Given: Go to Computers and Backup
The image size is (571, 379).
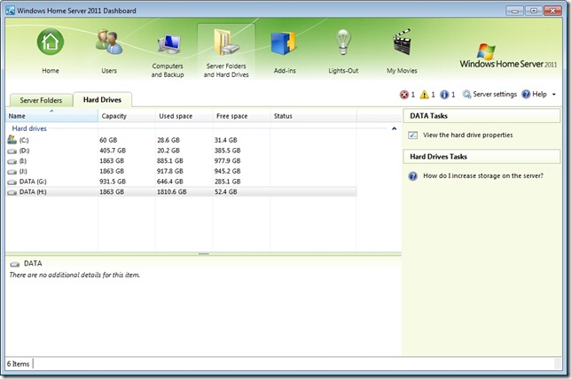Looking at the screenshot, I should 168,55.
